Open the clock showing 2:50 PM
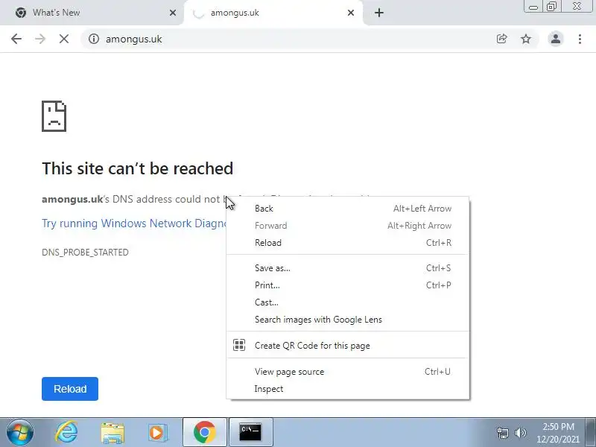The image size is (596, 447). pyautogui.click(x=558, y=433)
